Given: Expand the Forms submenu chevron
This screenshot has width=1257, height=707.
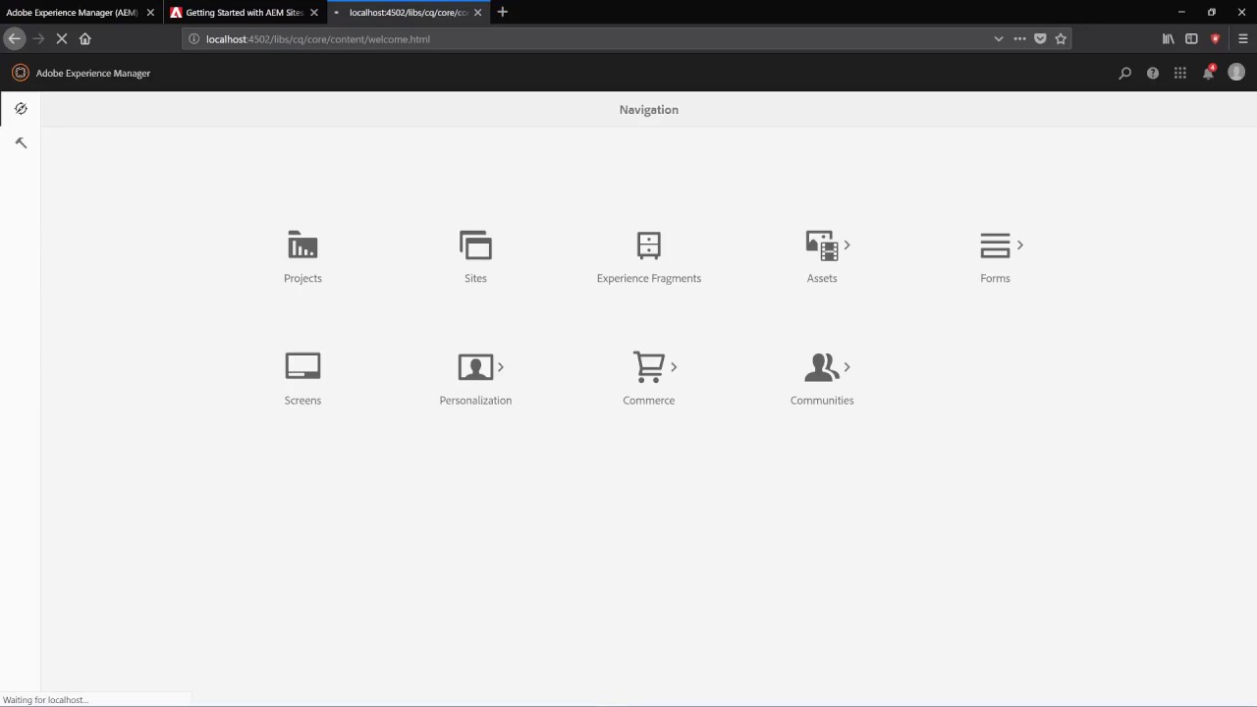Looking at the screenshot, I should coord(1019,245).
